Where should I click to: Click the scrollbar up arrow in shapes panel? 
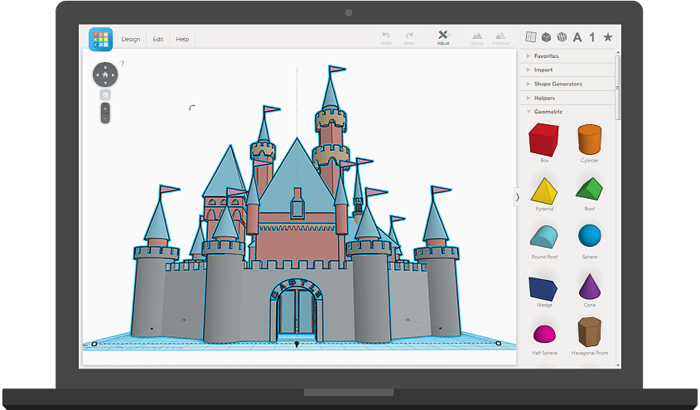pos(618,53)
